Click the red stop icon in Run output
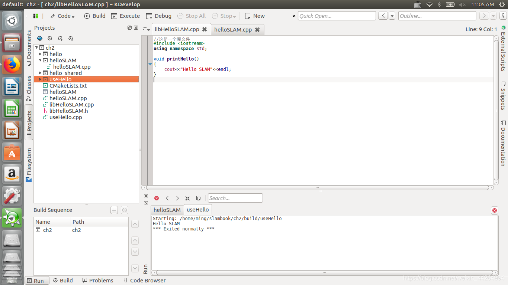The image size is (508, 285). pyautogui.click(x=157, y=198)
